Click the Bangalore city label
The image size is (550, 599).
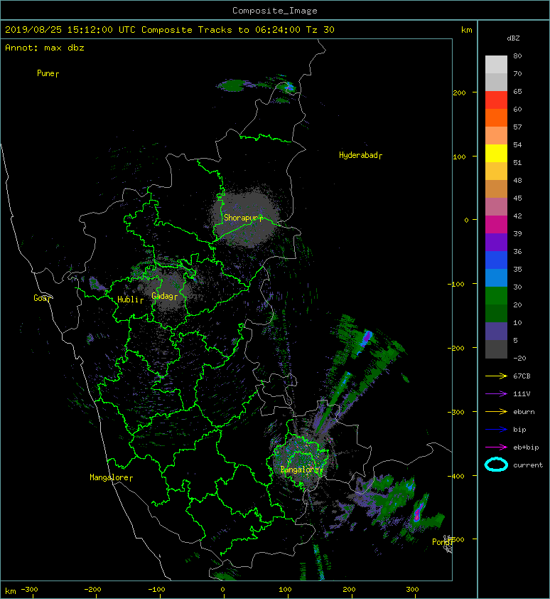pyautogui.click(x=300, y=470)
